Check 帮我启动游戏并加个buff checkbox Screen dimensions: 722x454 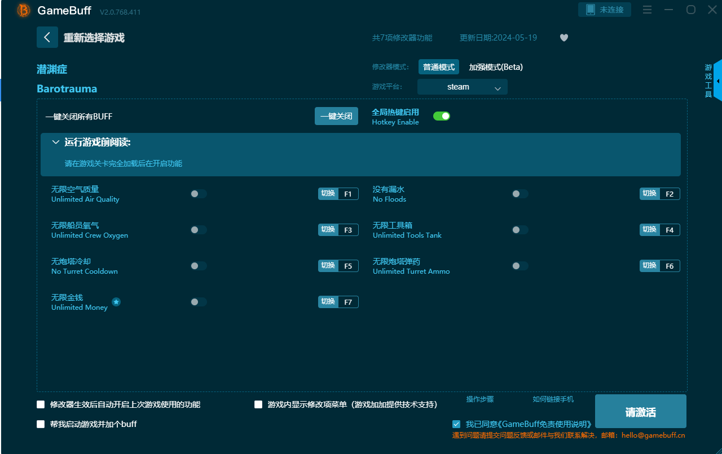click(x=41, y=424)
